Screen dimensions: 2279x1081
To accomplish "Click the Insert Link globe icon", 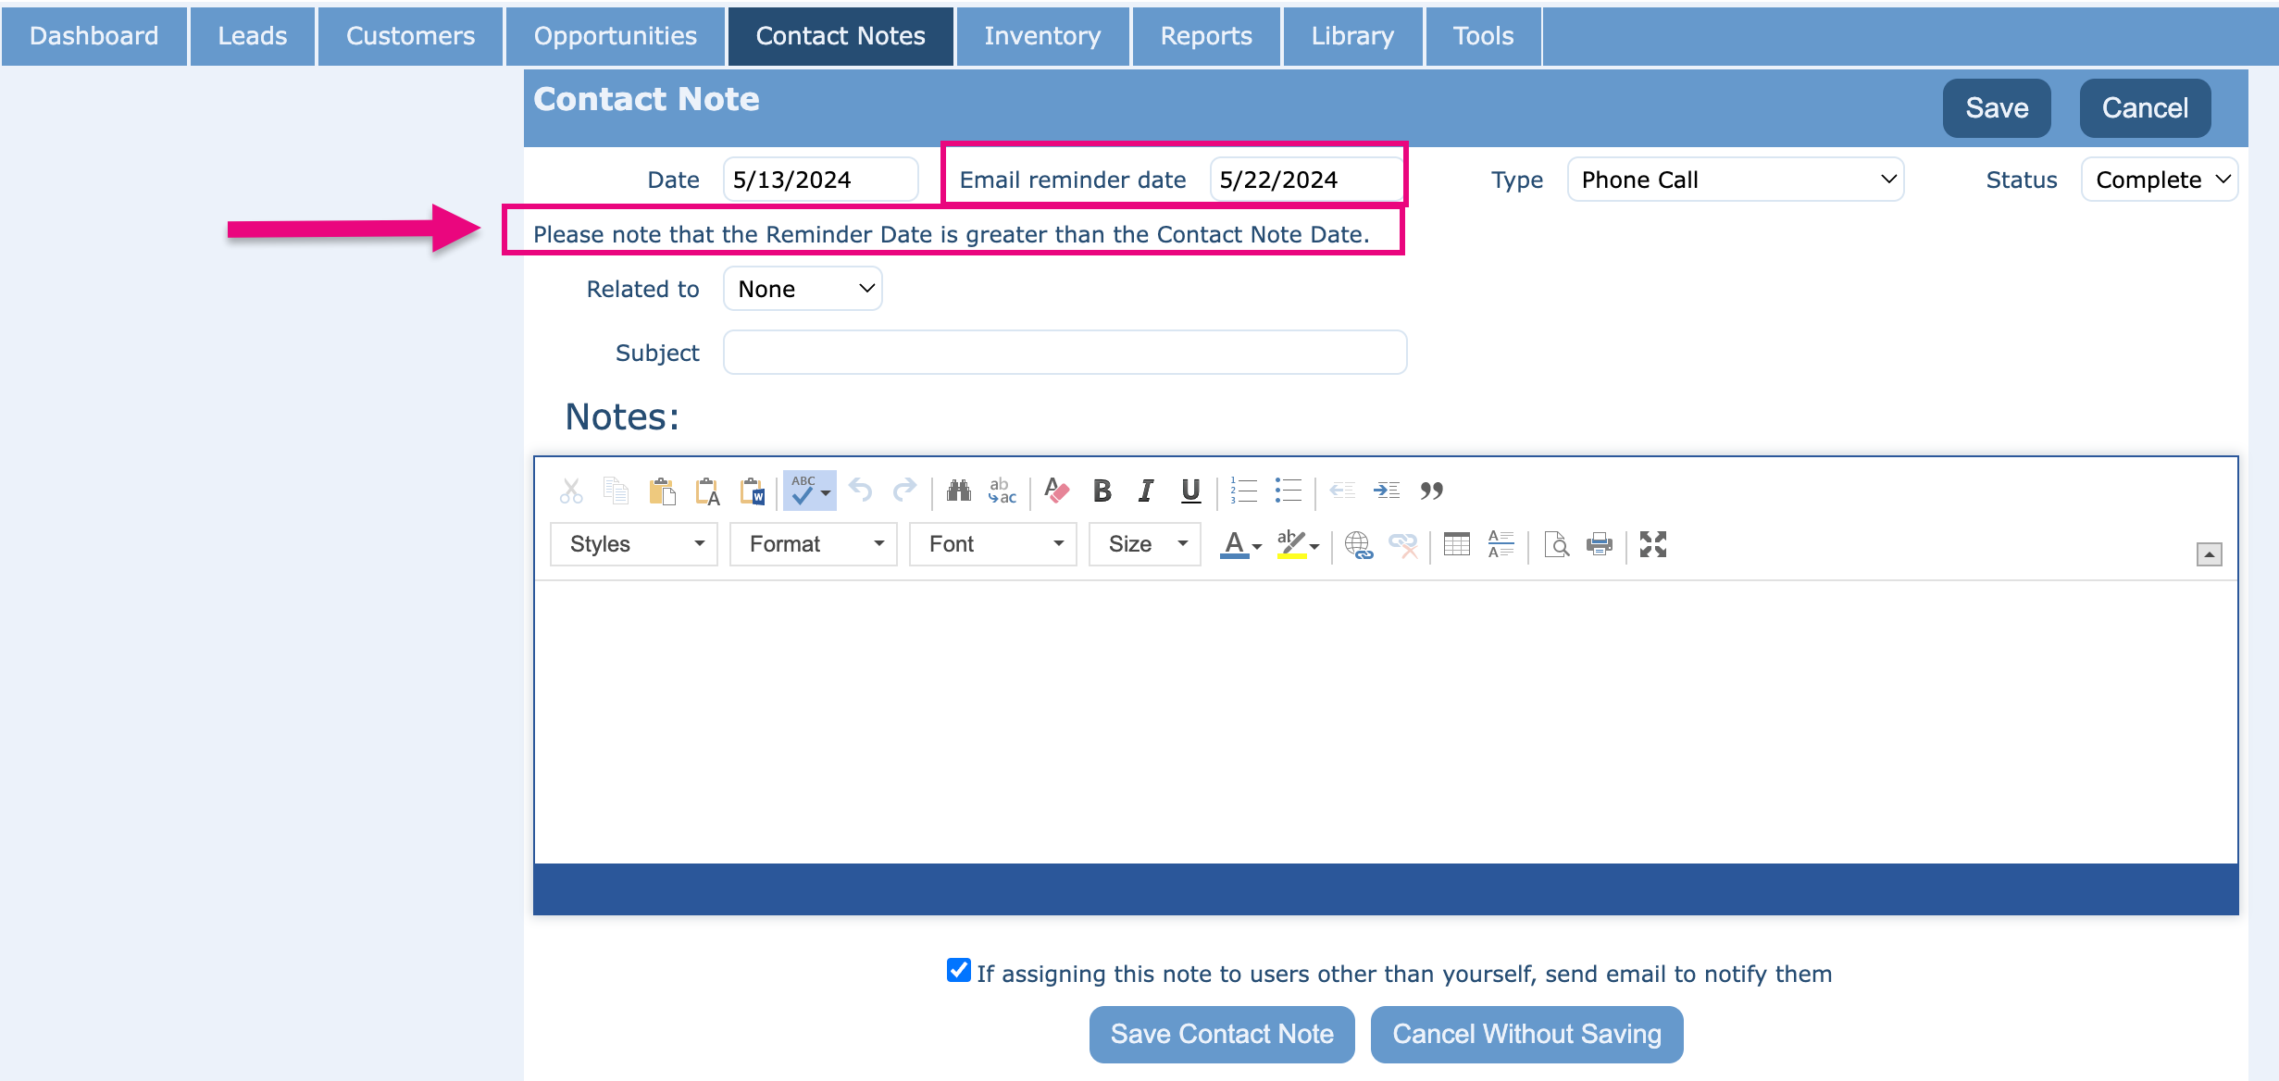I will click(x=1358, y=544).
